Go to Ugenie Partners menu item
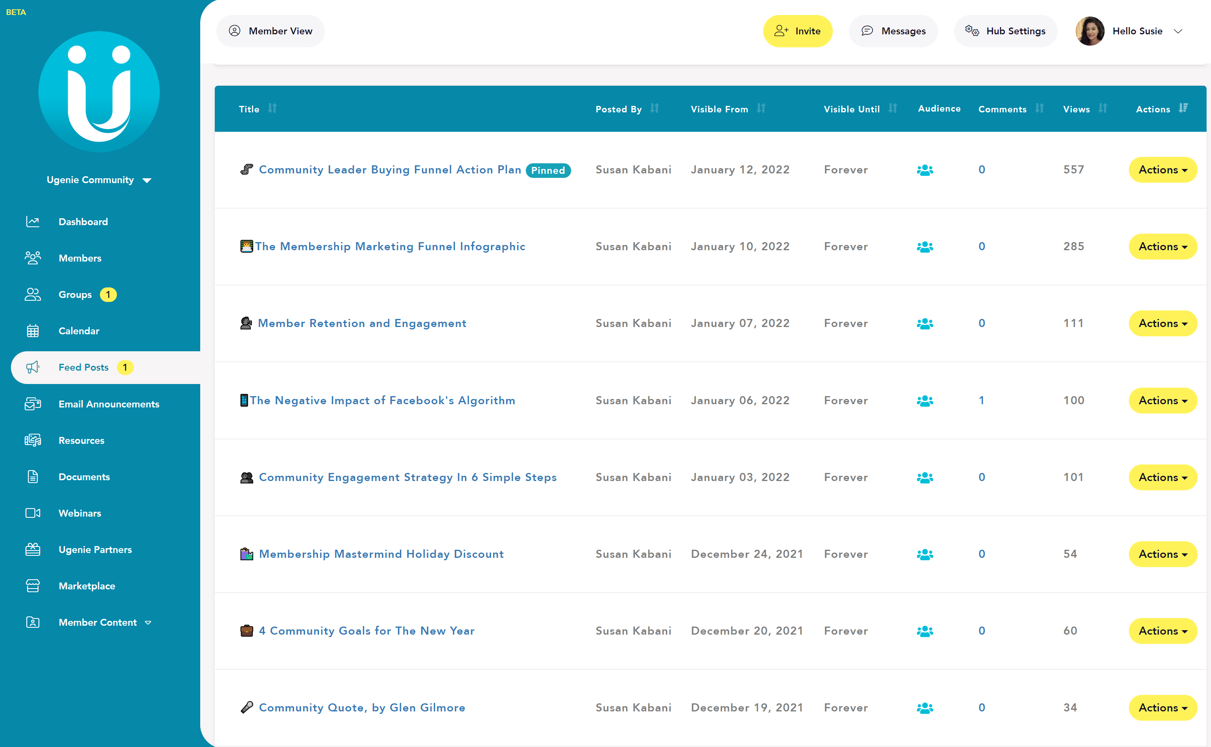Screen dimensions: 1211x747 click(x=95, y=550)
